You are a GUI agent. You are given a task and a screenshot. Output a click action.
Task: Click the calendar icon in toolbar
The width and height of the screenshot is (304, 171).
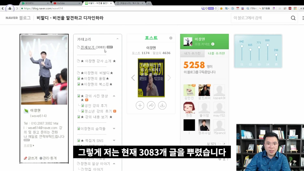click(x=238, y=8)
